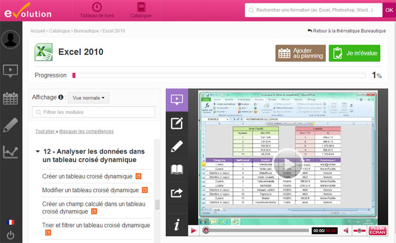This screenshot has height=243, width=396.
Task: Click PLEIN ECRAN fullscreen button
Action: (x=377, y=231)
